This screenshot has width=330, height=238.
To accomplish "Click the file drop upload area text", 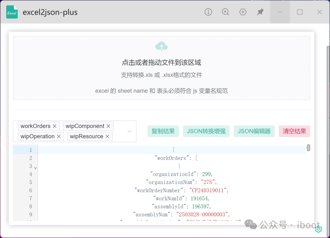I will pyautogui.click(x=161, y=63).
